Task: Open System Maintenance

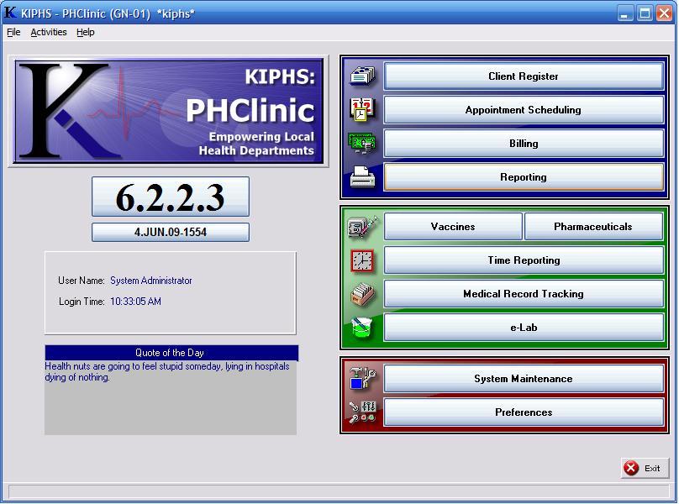Action: point(523,379)
